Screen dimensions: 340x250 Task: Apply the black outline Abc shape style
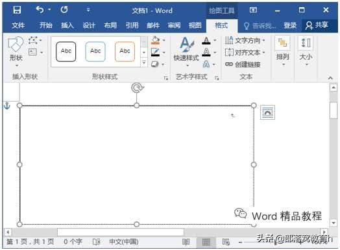coord(66,52)
